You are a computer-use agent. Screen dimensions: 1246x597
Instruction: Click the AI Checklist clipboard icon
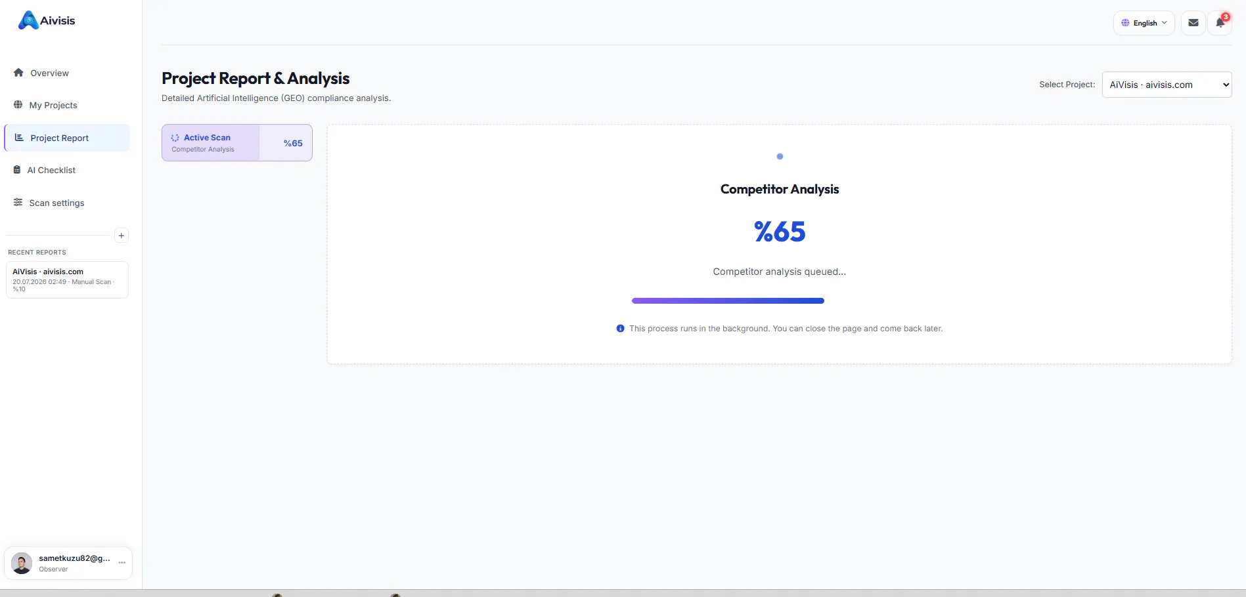click(17, 170)
